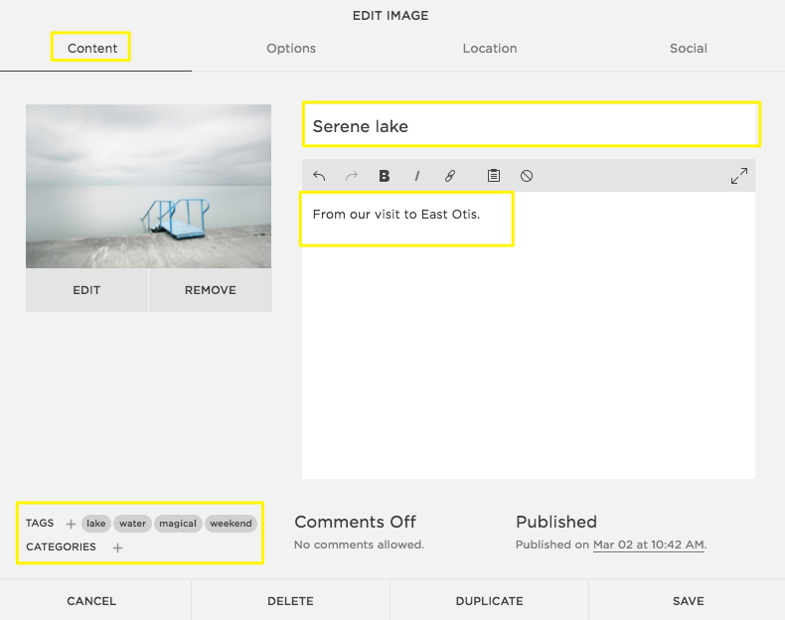Click the Serene lake title field

pos(531,126)
